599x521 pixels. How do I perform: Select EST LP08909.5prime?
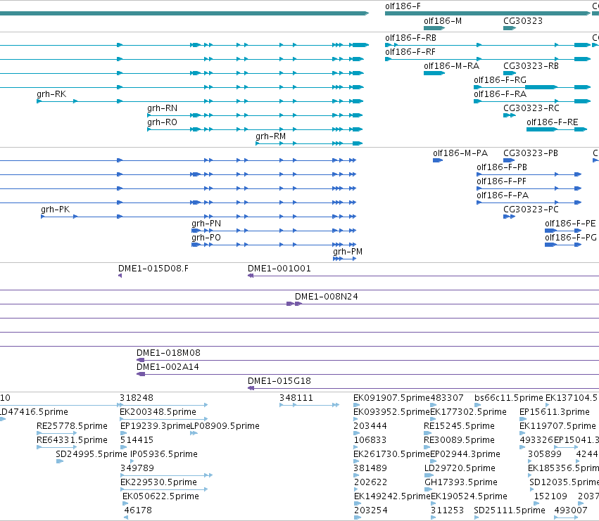coord(194,433)
